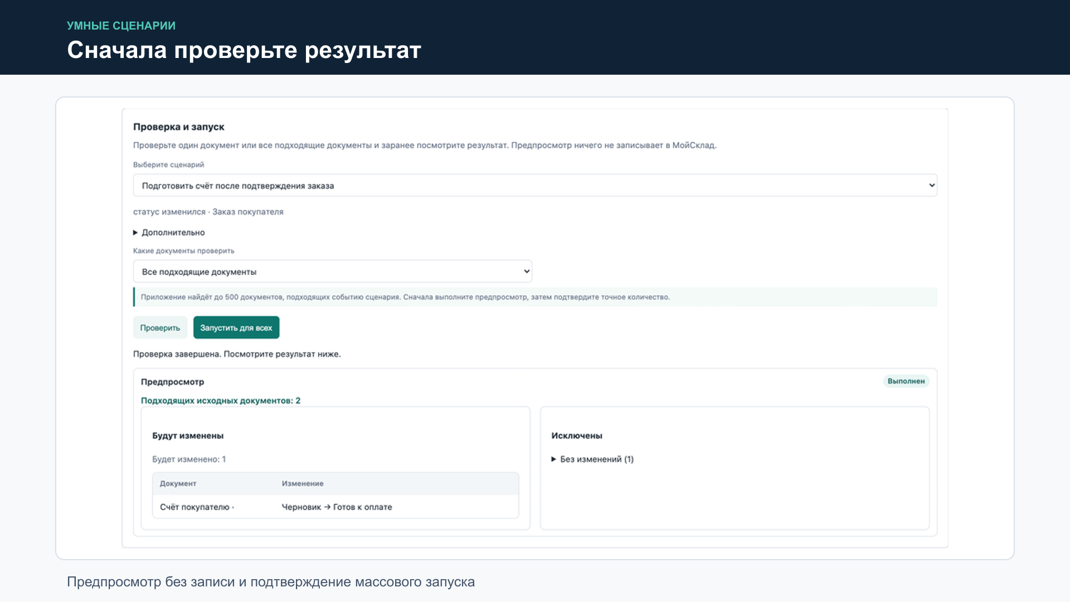Click the Проверка завершена status message
Viewport: 1070px width, 602px height.
coord(237,354)
